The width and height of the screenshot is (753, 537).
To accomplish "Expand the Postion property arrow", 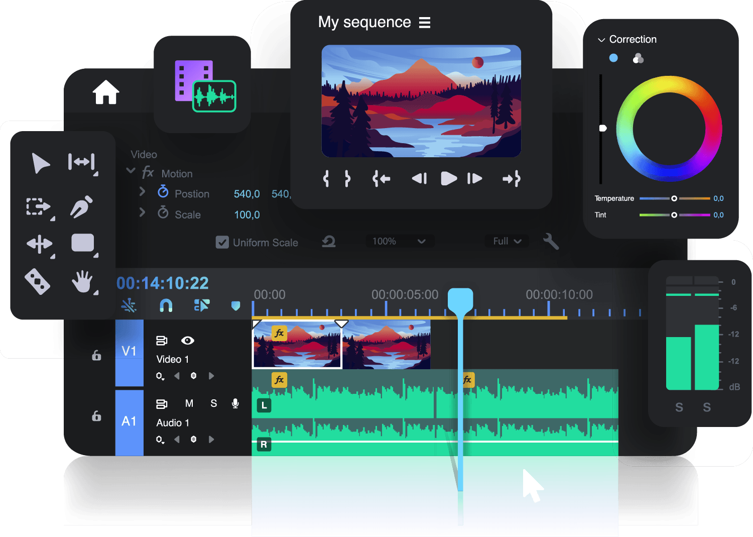I will pyautogui.click(x=142, y=191).
